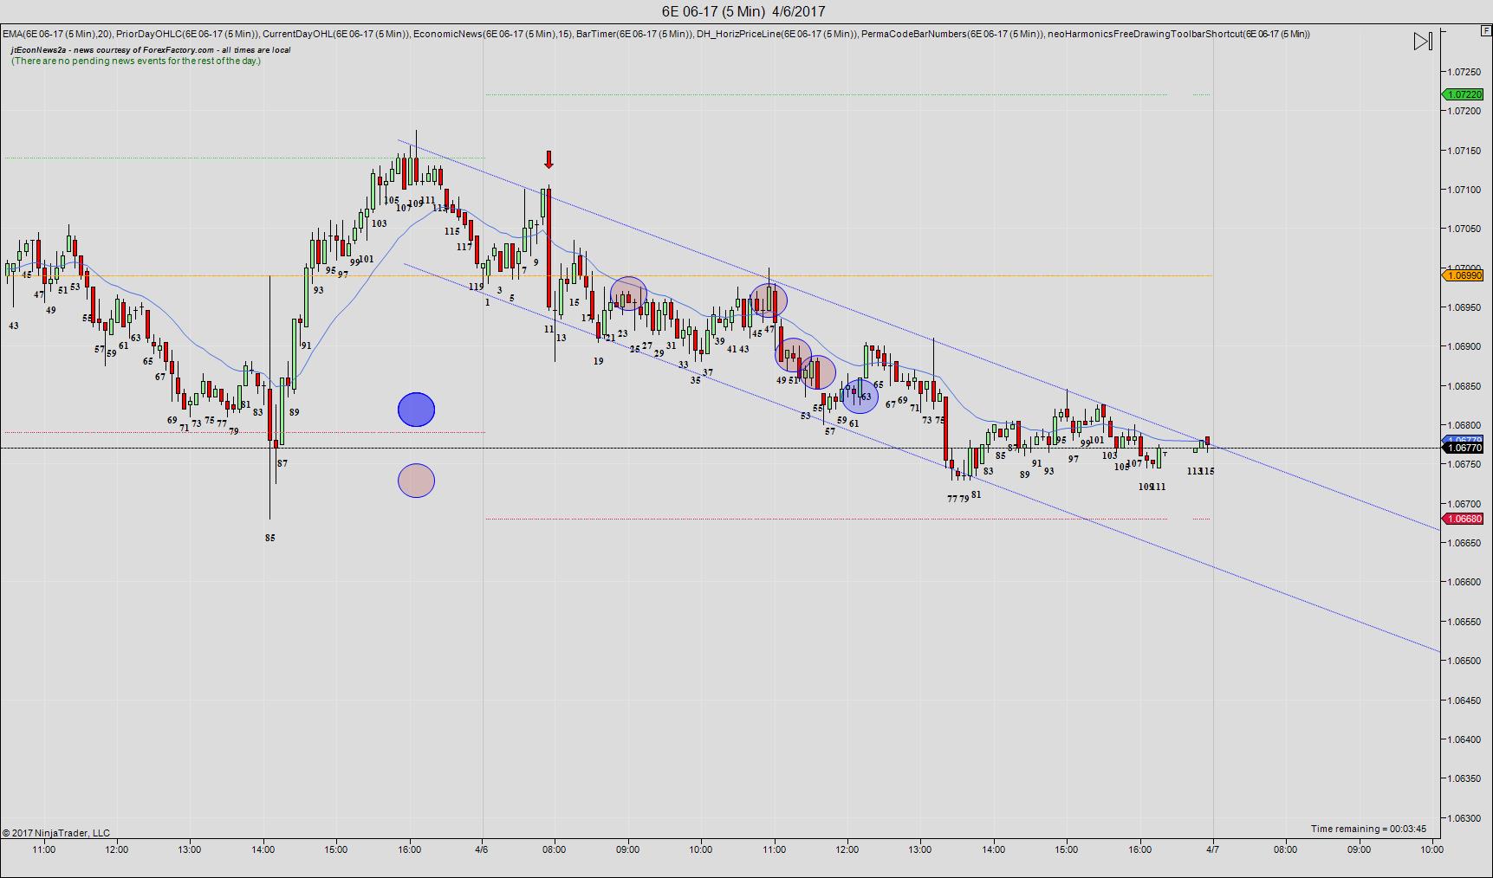The width and height of the screenshot is (1493, 878).
Task: Select the circle drawn near bar 23
Action: point(628,294)
